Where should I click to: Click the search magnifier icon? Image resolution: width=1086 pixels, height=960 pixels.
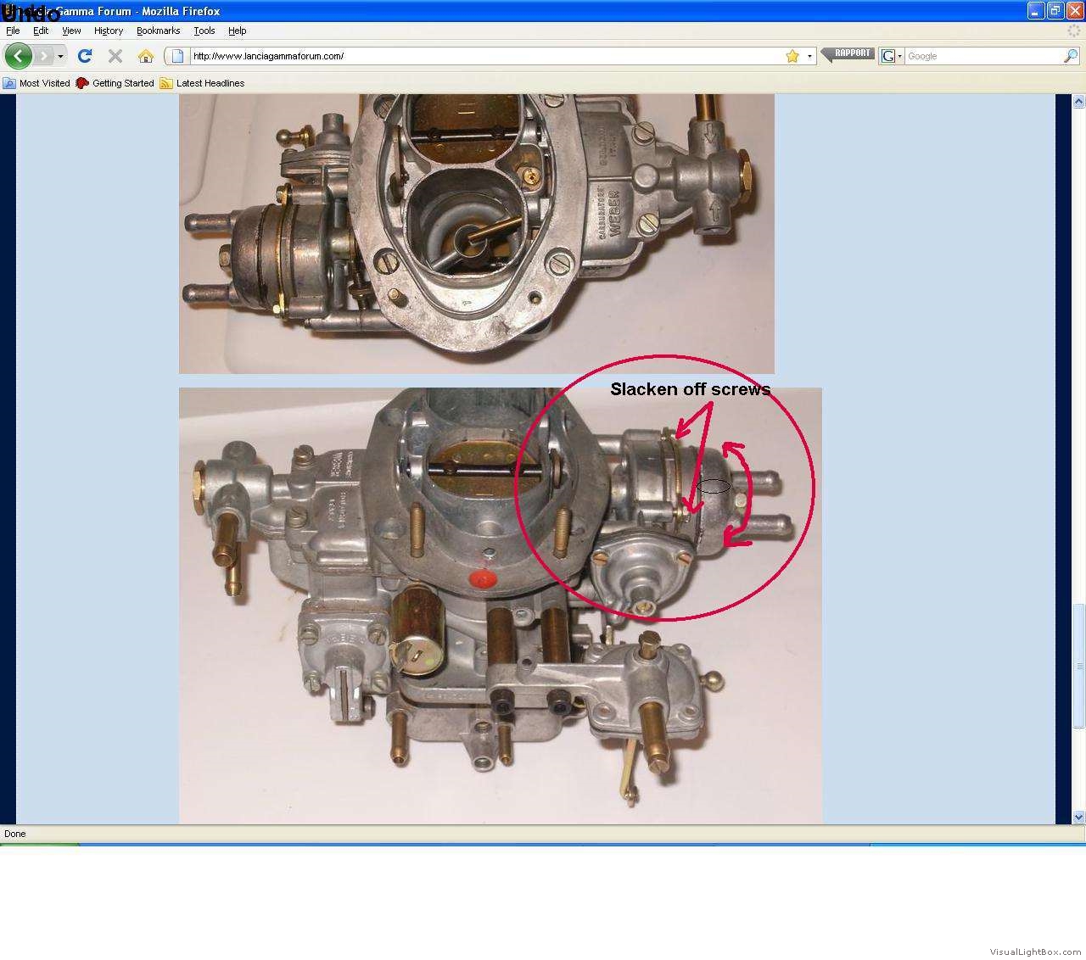click(x=1071, y=56)
